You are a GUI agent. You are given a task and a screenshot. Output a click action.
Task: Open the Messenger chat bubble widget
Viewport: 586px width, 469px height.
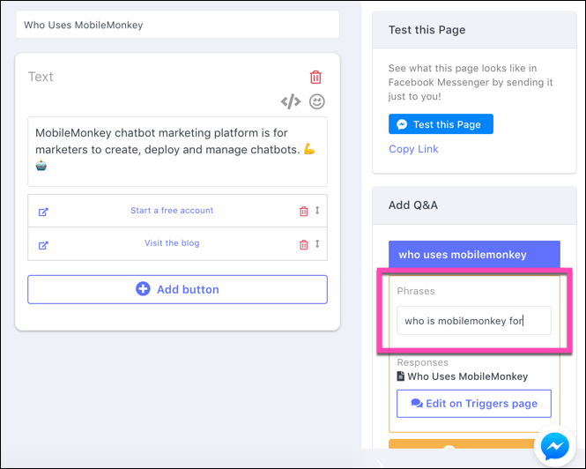tap(555, 446)
